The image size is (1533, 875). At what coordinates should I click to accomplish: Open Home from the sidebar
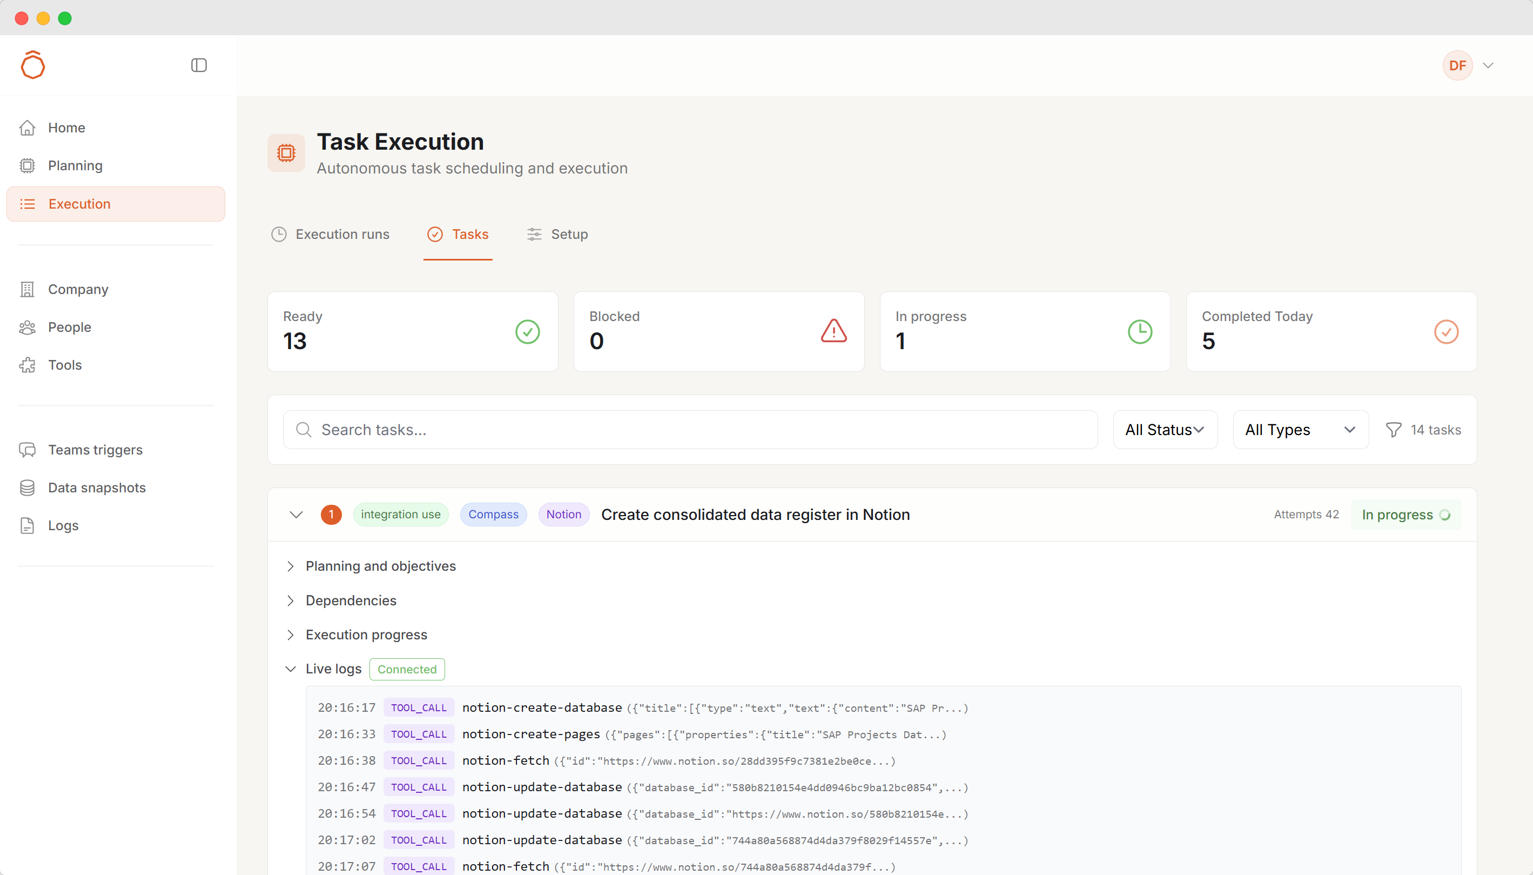(66, 128)
